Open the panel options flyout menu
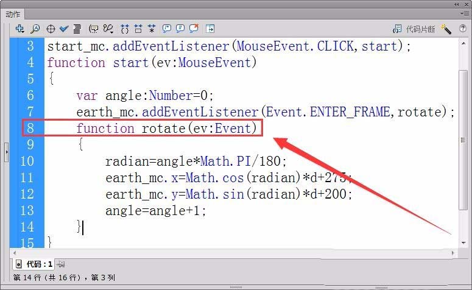This screenshot has height=290, width=472. pyautogui.click(x=465, y=13)
